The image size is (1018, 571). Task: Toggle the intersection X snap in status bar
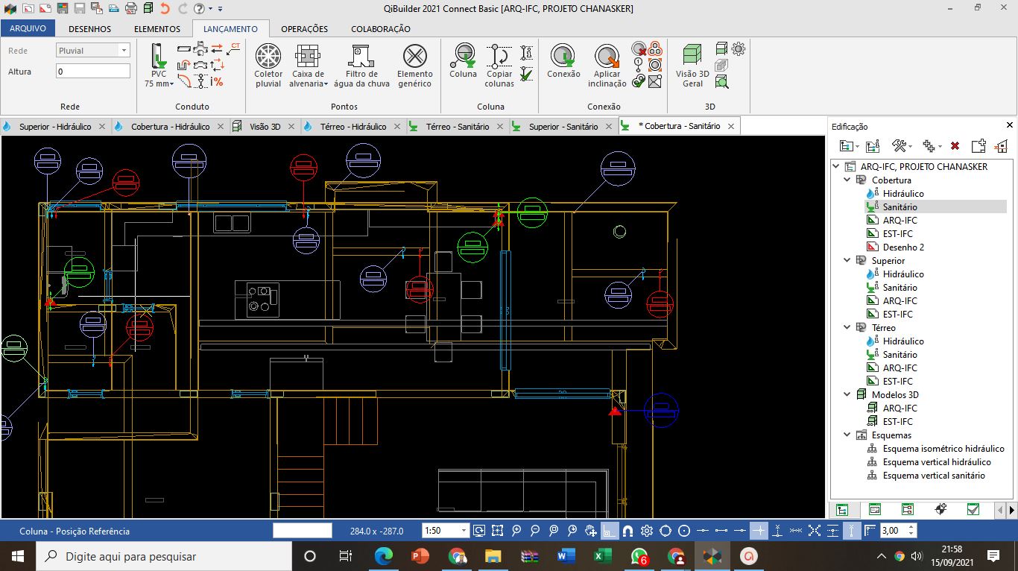(815, 531)
